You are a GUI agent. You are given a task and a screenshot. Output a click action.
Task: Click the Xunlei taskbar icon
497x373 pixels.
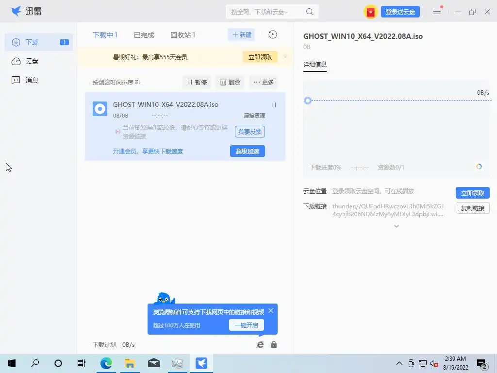201,363
